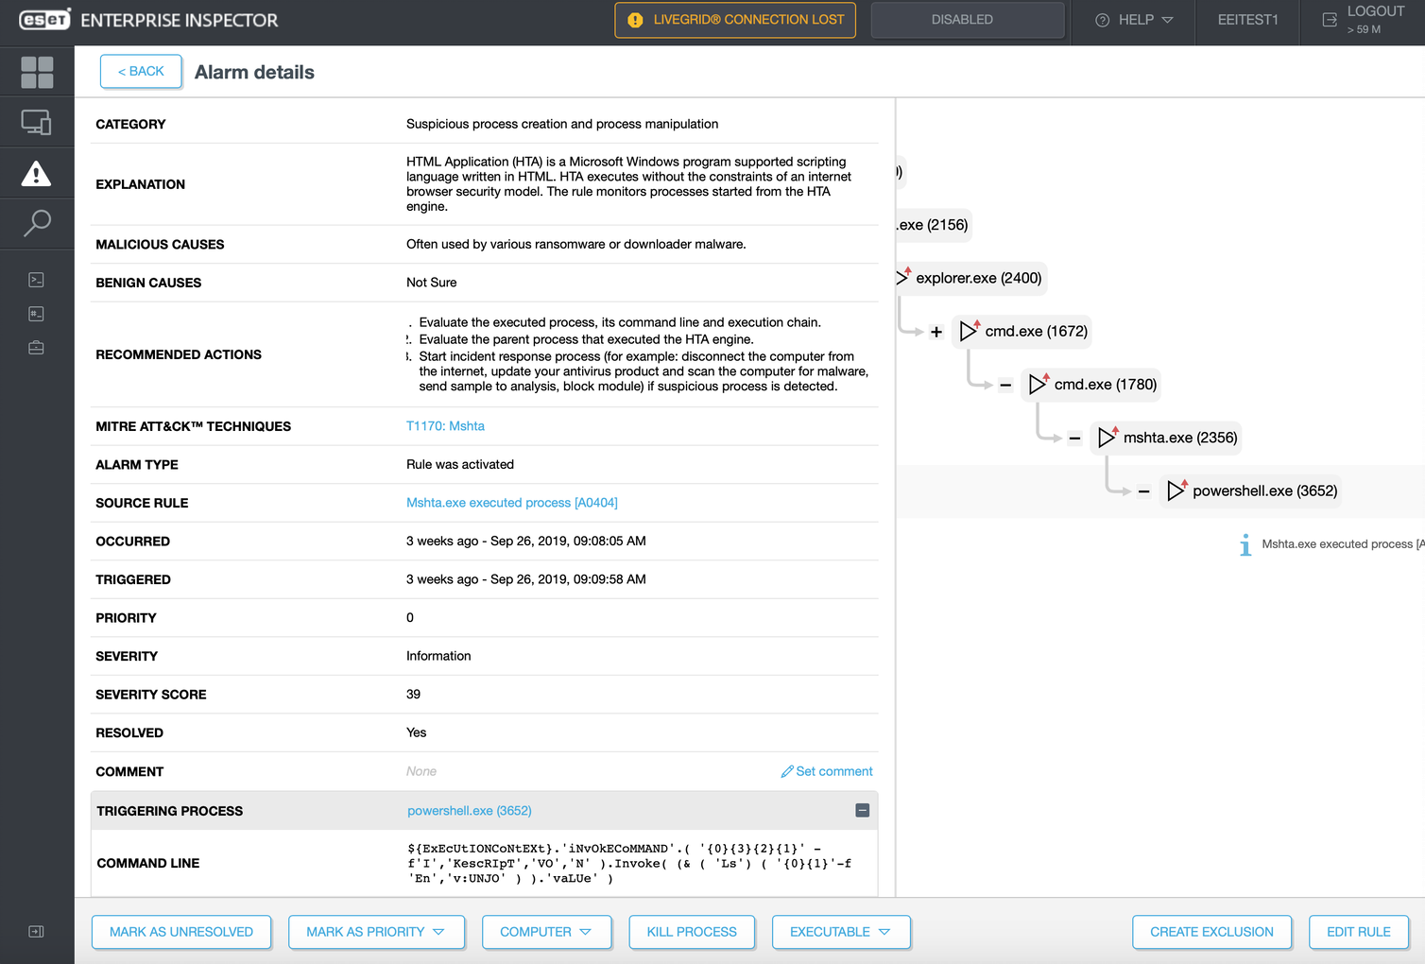Open the Executable dropdown menu
1425x964 pixels.
coord(840,932)
